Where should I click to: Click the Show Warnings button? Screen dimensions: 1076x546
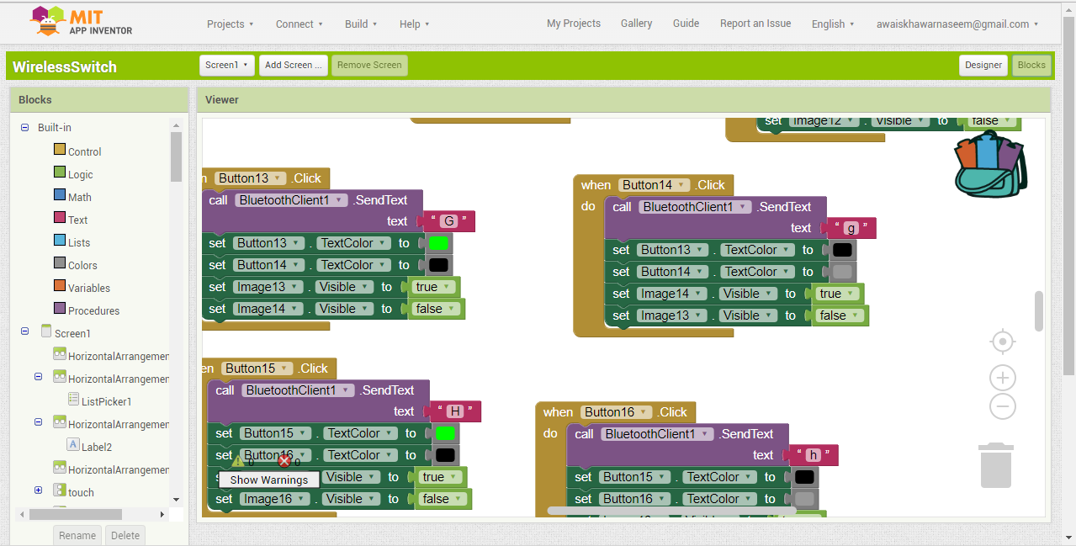coord(269,480)
